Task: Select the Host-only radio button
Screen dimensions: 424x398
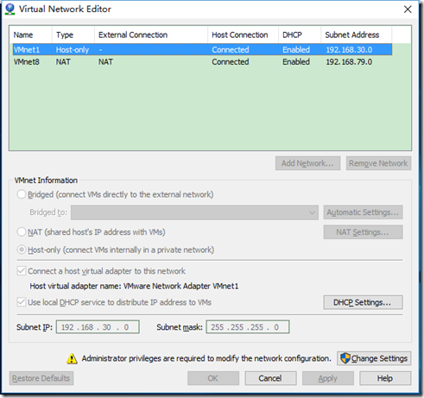Action: (22, 250)
